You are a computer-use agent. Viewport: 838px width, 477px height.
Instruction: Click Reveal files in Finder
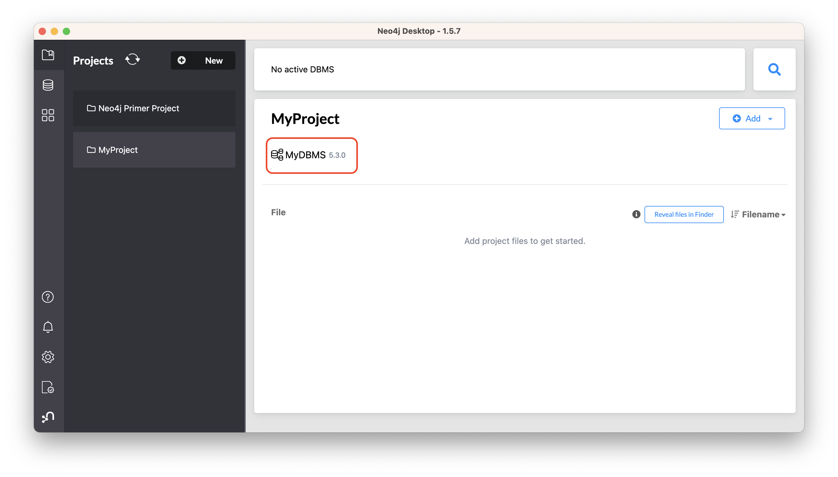684,214
